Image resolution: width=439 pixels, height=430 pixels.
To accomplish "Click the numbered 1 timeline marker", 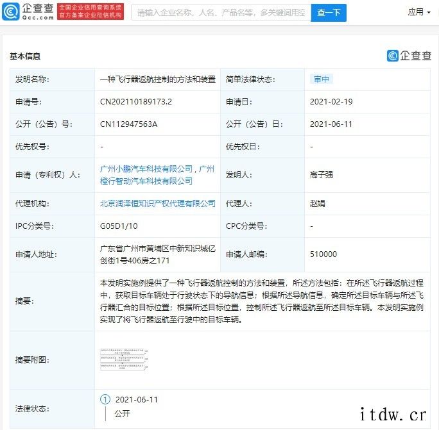I will click(x=105, y=399).
